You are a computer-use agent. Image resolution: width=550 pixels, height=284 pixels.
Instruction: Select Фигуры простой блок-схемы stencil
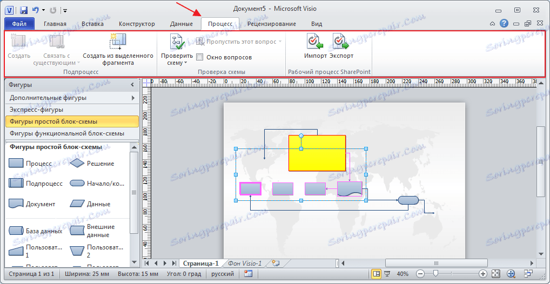coord(72,121)
